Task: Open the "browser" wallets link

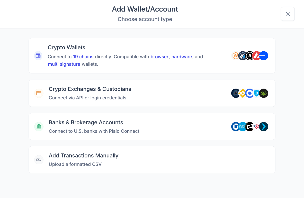Action: [x=159, y=57]
